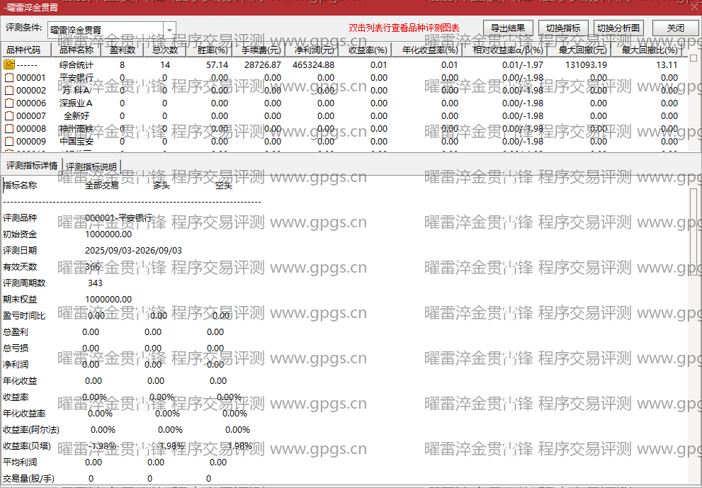Click the icon beside code 000006
The width and height of the screenshot is (702, 488).
click(x=9, y=103)
